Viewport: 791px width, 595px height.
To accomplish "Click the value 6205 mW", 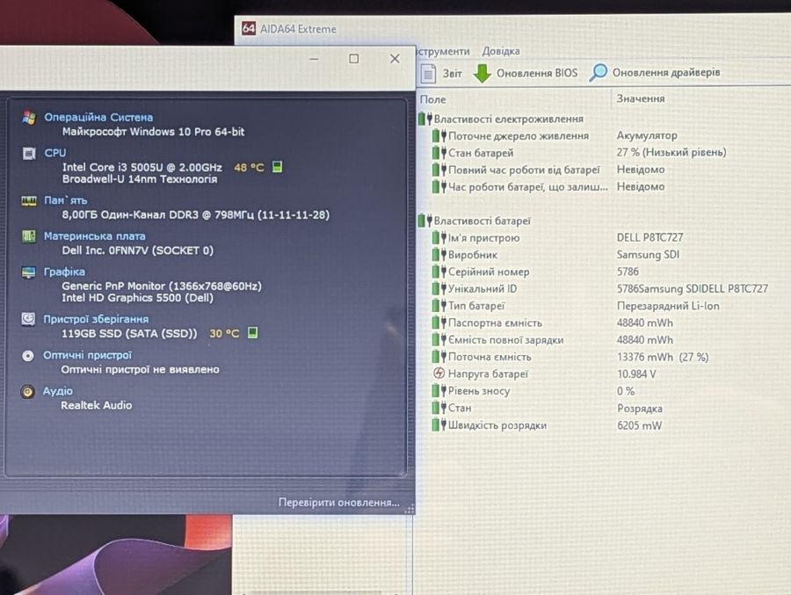I will (x=639, y=425).
